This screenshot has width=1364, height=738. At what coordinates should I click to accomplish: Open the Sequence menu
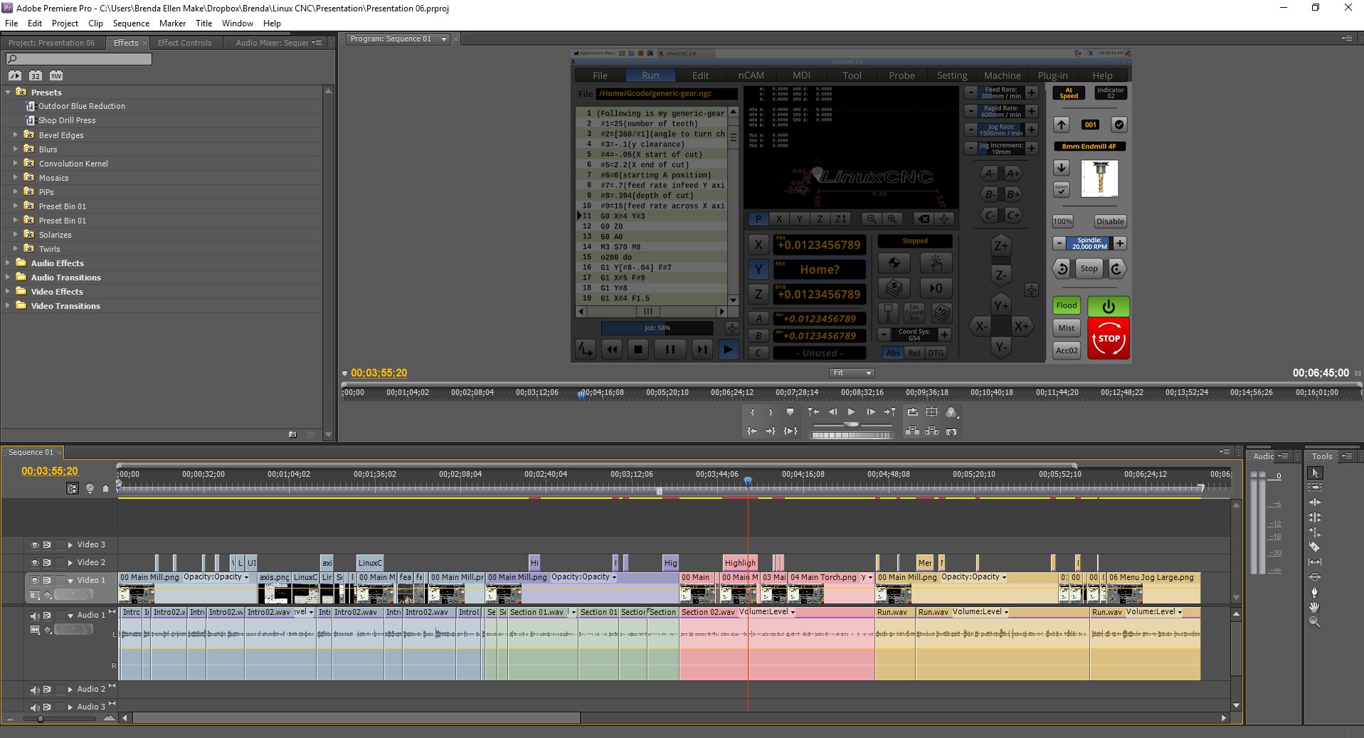[x=131, y=23]
